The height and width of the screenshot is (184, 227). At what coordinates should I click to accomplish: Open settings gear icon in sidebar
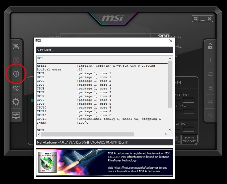16,102
